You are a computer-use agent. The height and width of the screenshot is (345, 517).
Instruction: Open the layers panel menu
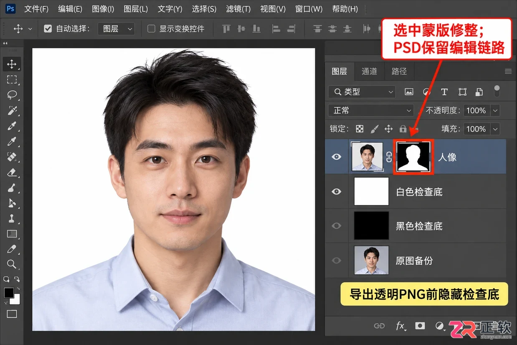point(508,72)
